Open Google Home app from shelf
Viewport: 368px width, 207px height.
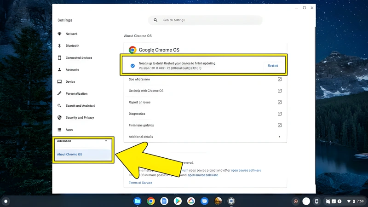(x=191, y=201)
